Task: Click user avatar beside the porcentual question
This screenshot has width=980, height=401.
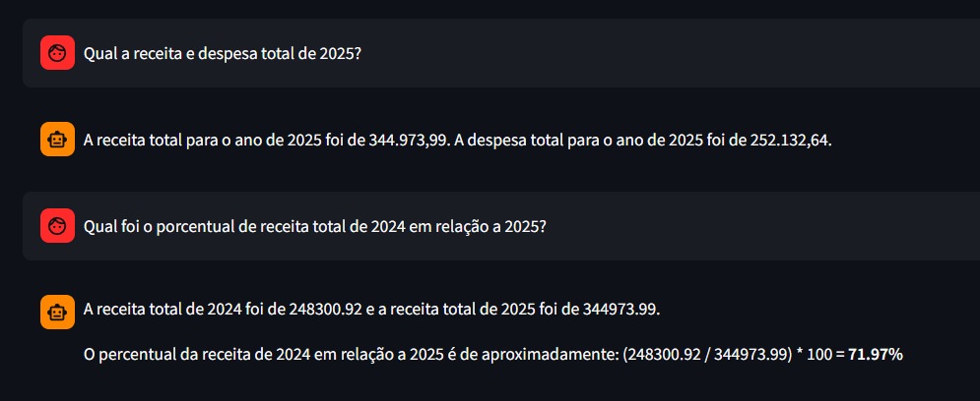Action: 57,226
